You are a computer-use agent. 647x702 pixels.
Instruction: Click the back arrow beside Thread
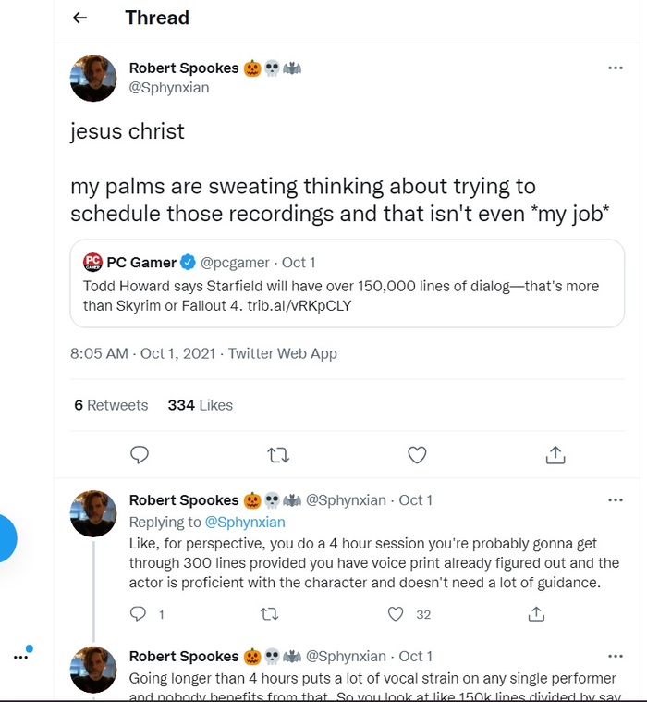point(79,18)
